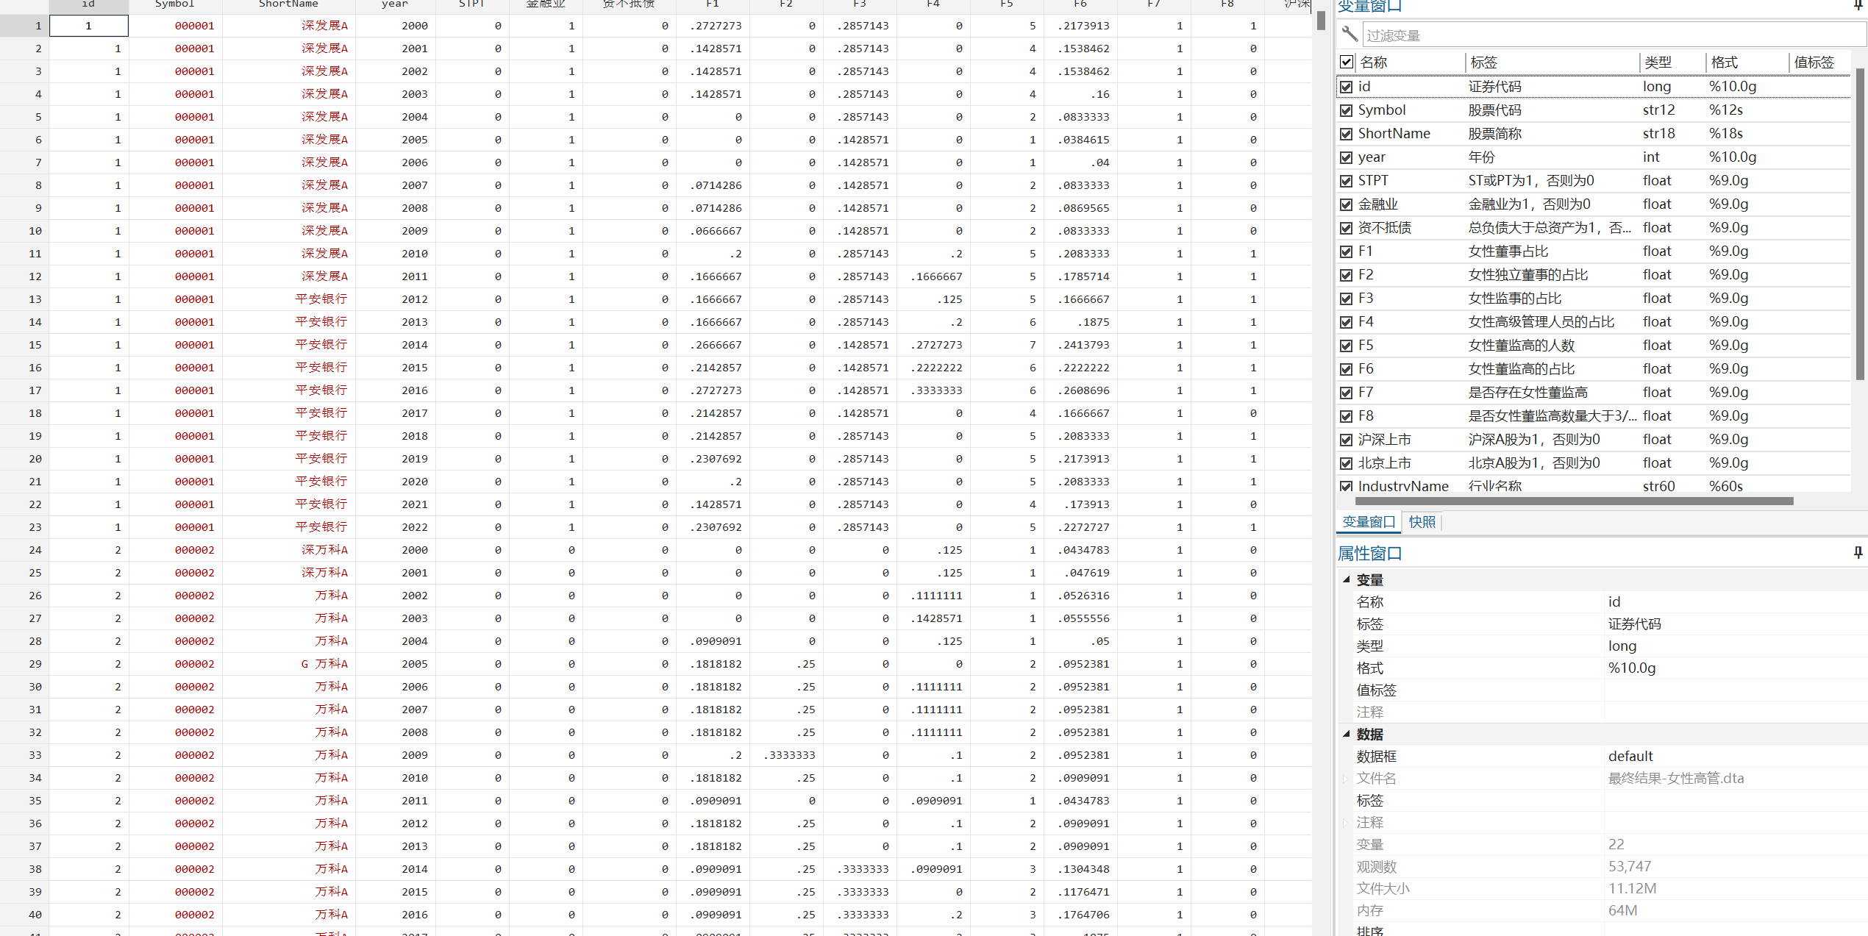Click the variables list horizontal scrollbar
1868x936 pixels.
(x=1574, y=501)
